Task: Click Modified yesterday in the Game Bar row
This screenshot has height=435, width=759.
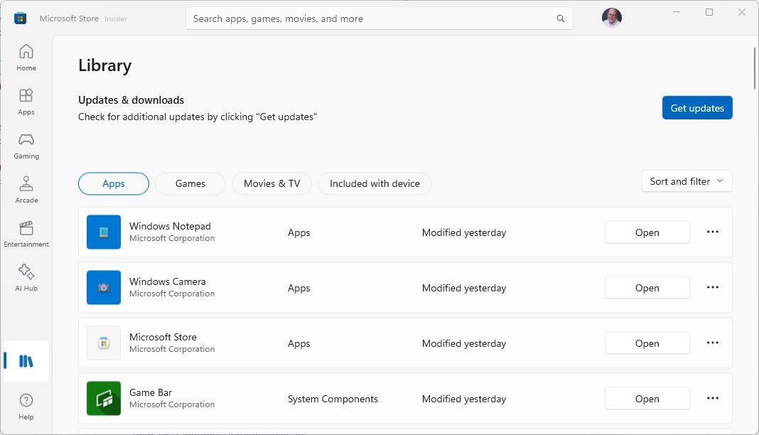Action: pyautogui.click(x=464, y=399)
